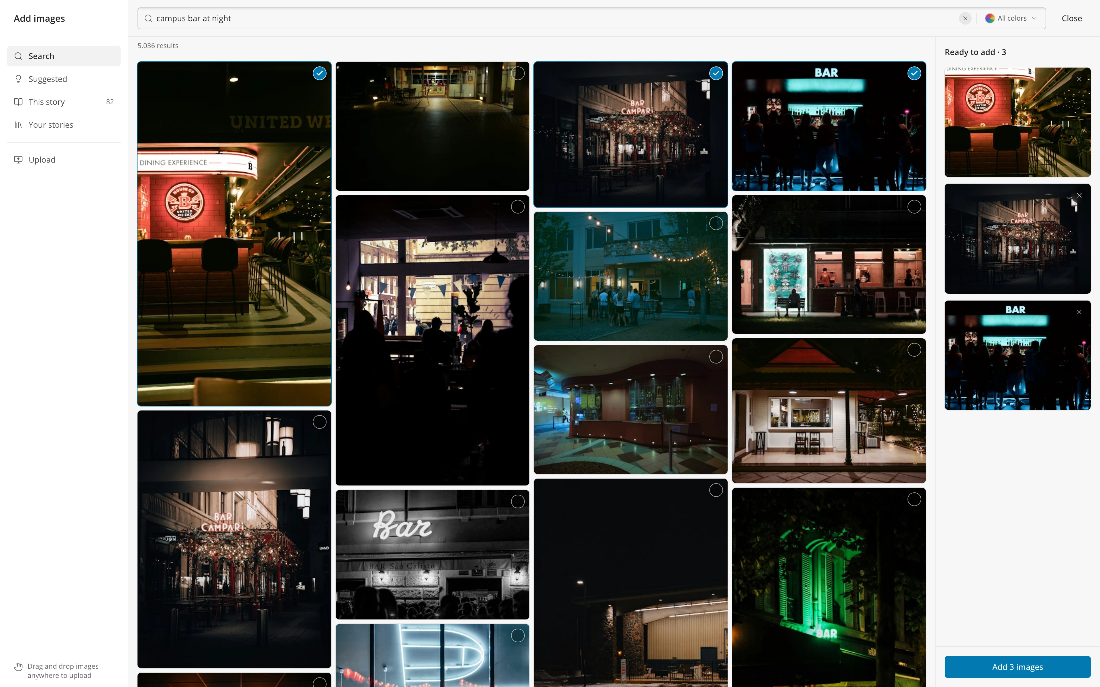Click the upload icon in the sidebar

pyautogui.click(x=18, y=159)
